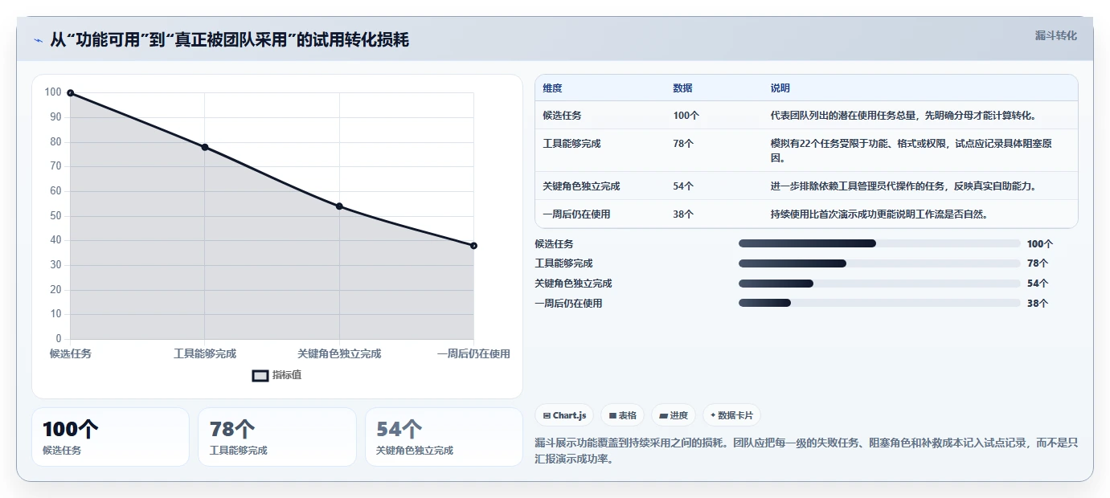1110x498 pixels.
Task: Click the panel title 从“功能可用”到“真正被团队采用”
Action: point(230,39)
